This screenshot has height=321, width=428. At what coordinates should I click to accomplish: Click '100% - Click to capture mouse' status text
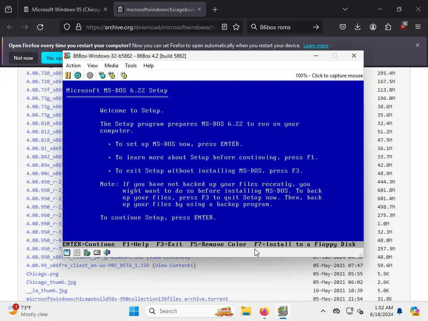pos(329,76)
